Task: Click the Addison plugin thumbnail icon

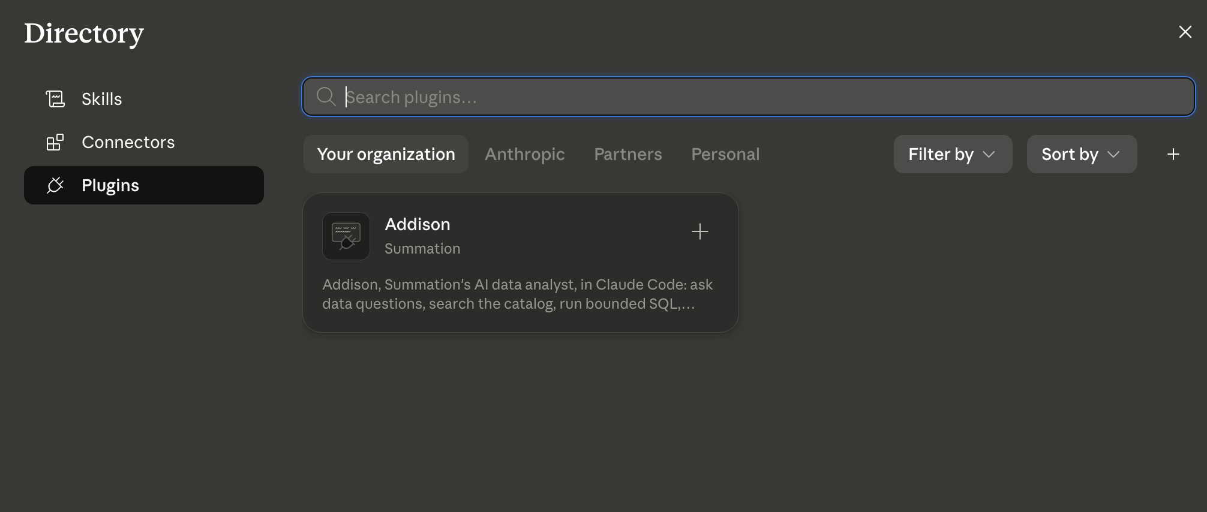Action: 346,236
